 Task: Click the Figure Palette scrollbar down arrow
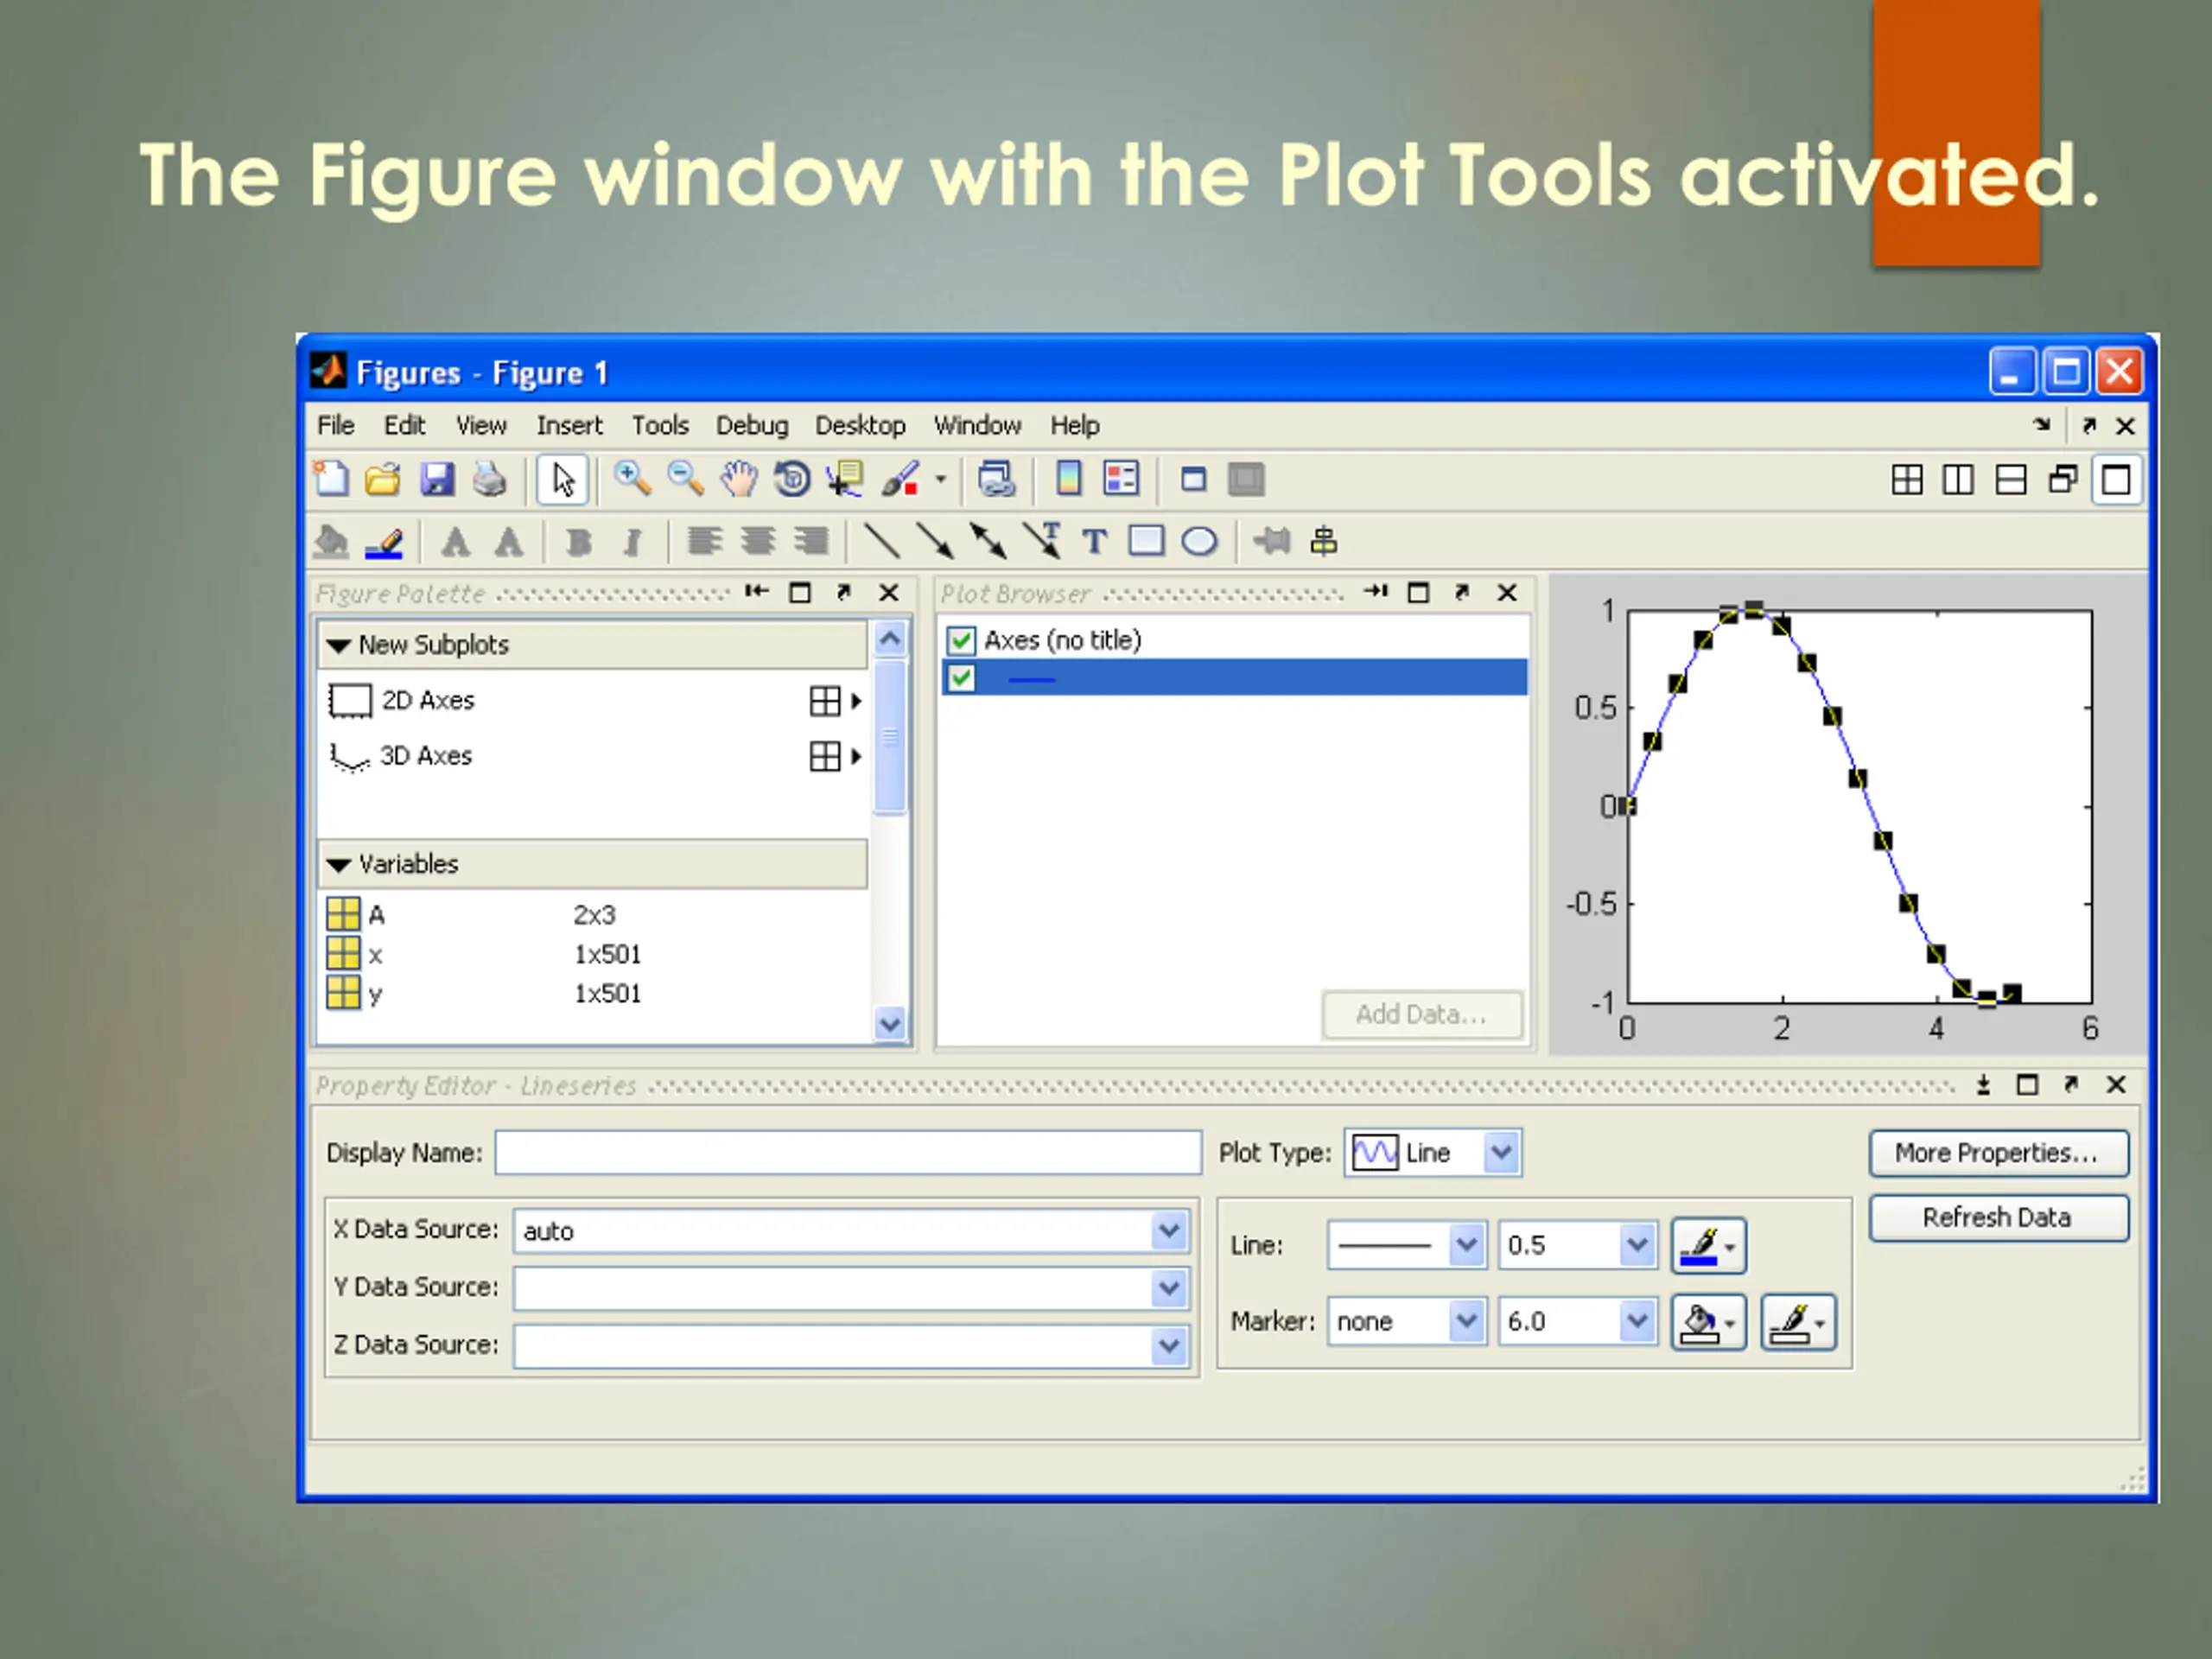[x=890, y=1024]
